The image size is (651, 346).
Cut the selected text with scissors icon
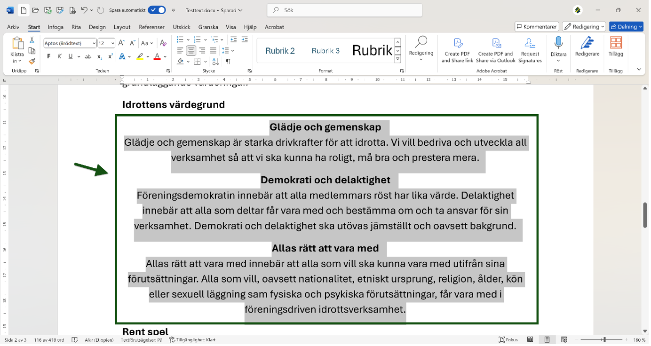[32, 40]
